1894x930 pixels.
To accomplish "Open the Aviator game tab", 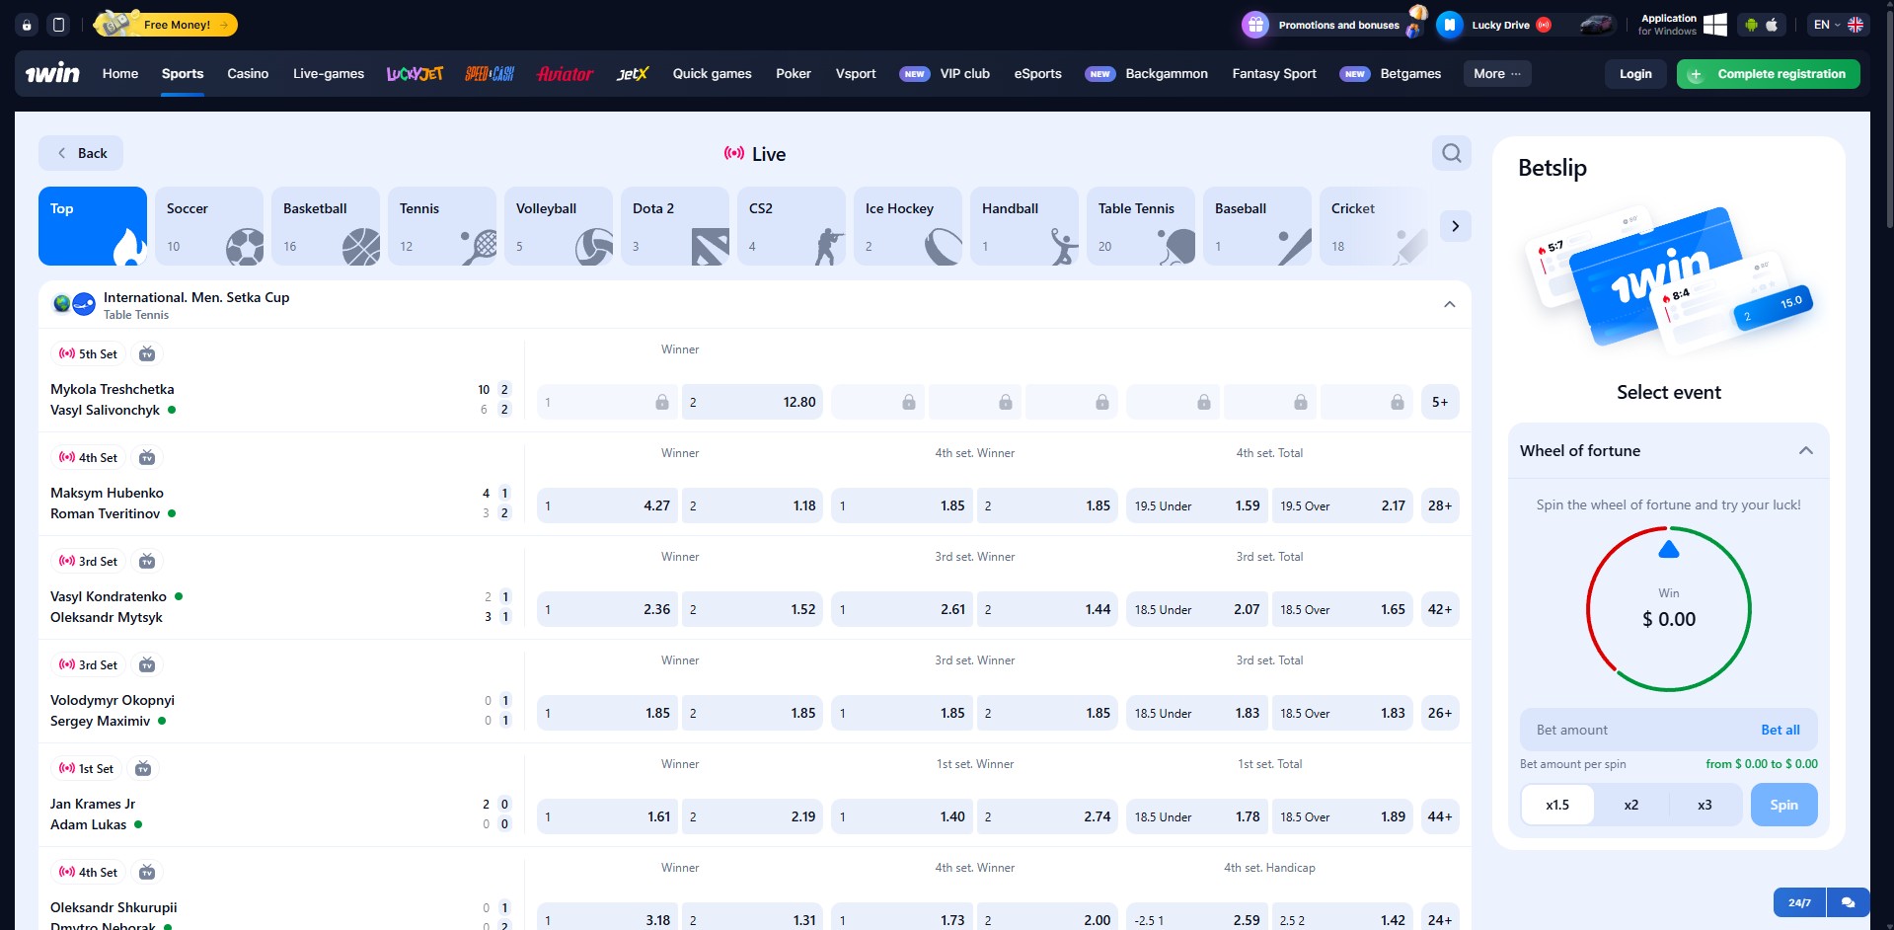I will pos(565,73).
